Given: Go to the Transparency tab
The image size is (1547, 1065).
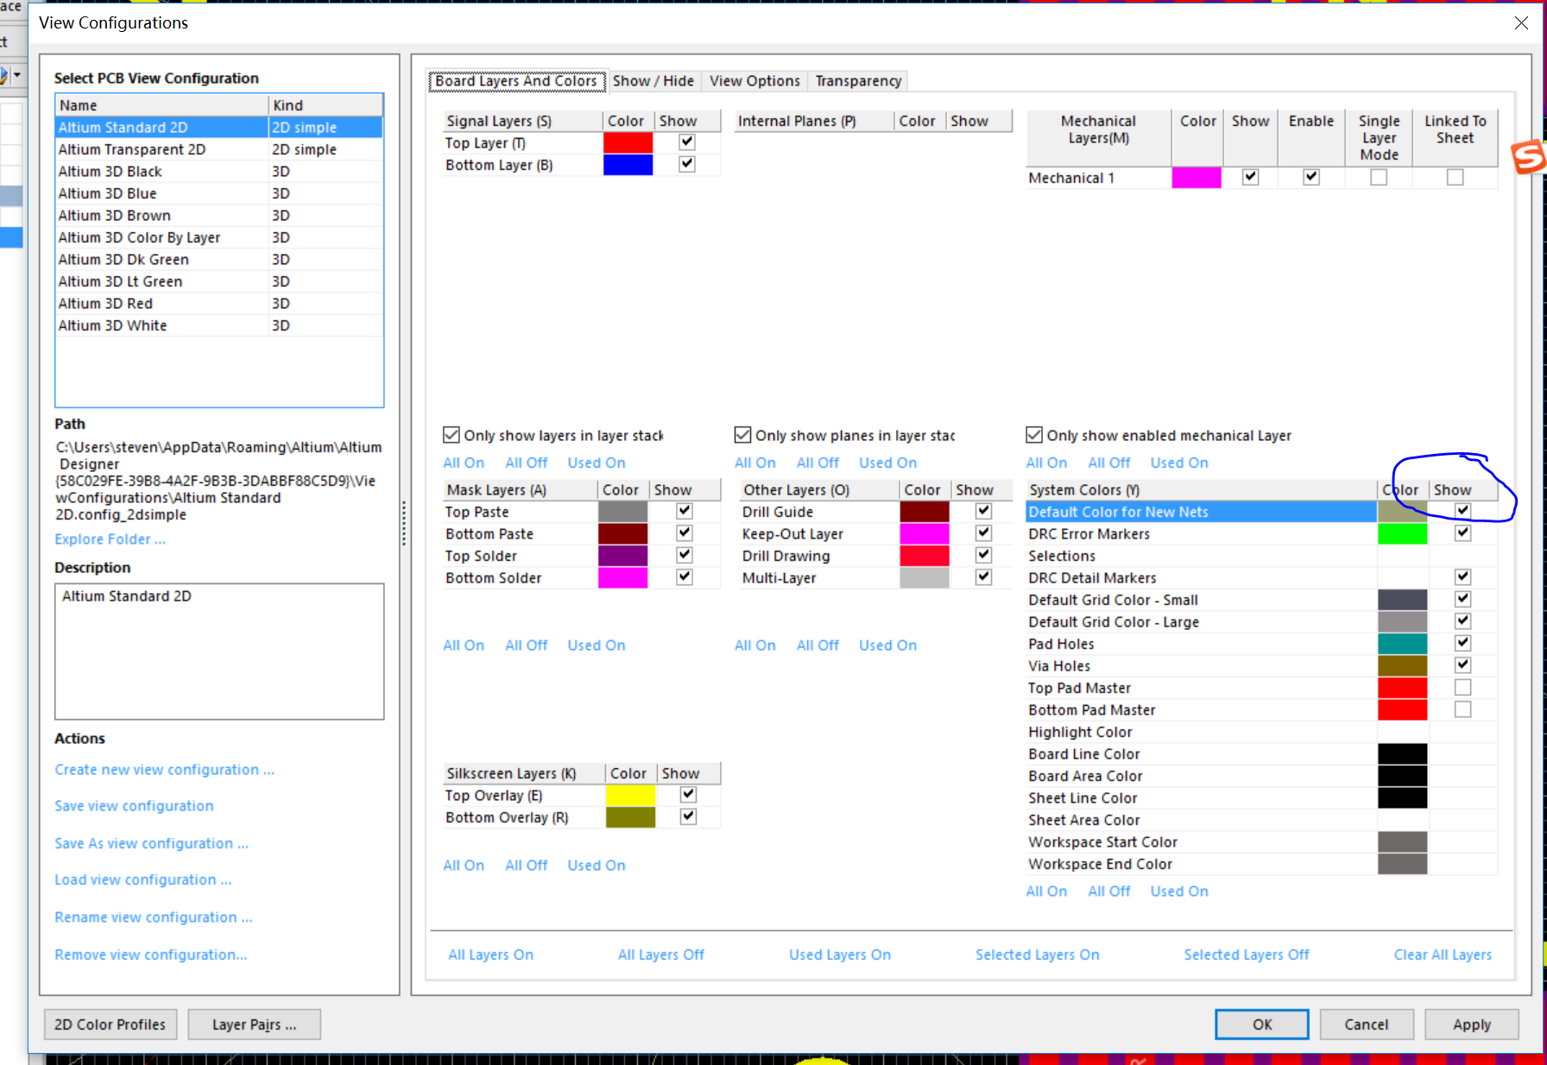Looking at the screenshot, I should pos(858,81).
